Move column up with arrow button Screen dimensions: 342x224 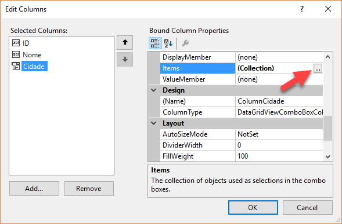point(125,42)
